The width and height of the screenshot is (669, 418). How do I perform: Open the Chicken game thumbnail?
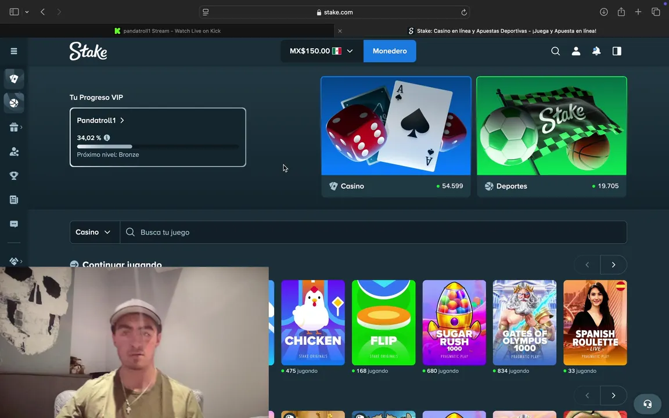pos(313,322)
